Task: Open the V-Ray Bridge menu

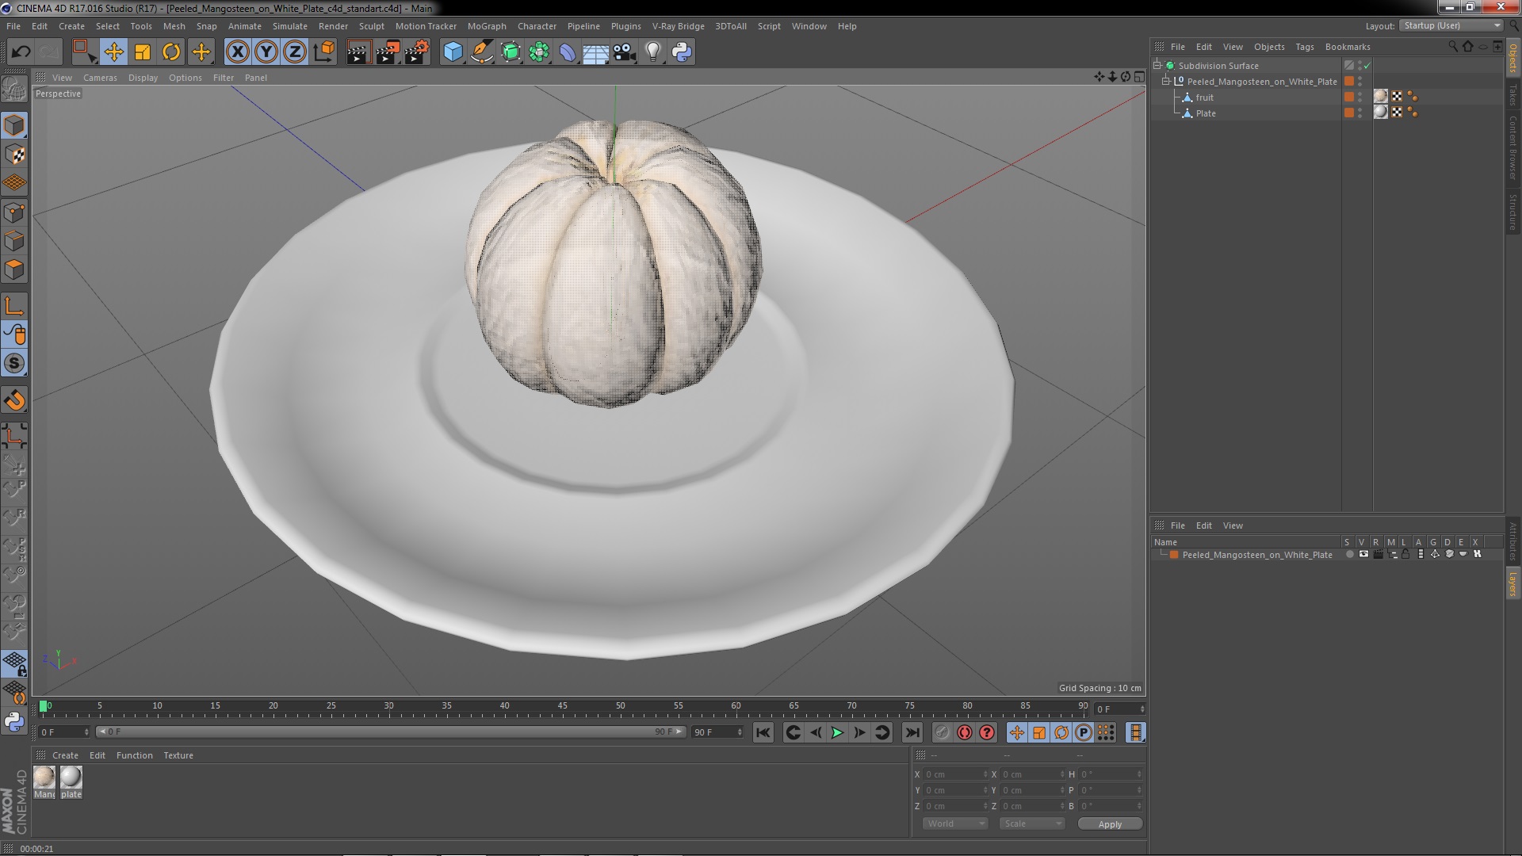Action: tap(678, 26)
